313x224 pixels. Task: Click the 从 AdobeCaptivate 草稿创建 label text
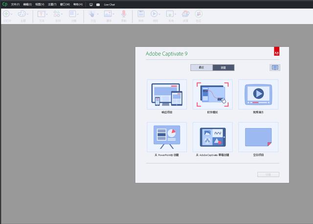pyautogui.click(x=212, y=155)
